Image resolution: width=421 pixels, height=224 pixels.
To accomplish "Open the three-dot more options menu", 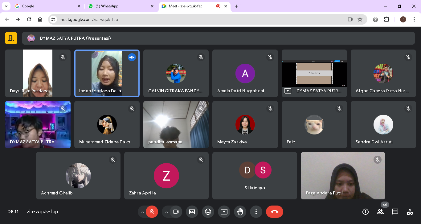I will point(256,212).
